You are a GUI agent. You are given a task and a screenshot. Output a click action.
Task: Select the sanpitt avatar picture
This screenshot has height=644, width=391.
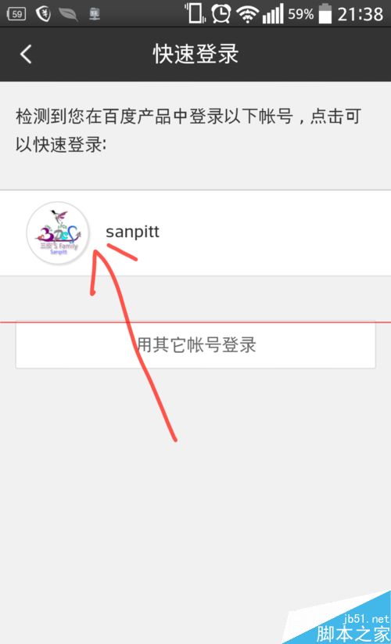57,233
